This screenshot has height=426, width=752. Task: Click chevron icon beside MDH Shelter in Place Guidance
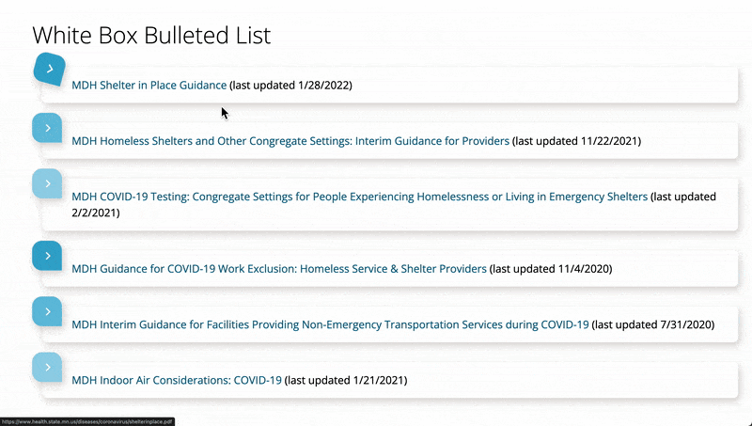point(49,70)
